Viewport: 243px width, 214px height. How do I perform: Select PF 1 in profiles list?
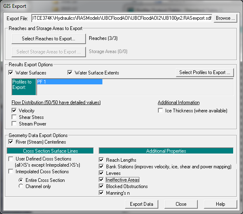[x=69, y=82]
